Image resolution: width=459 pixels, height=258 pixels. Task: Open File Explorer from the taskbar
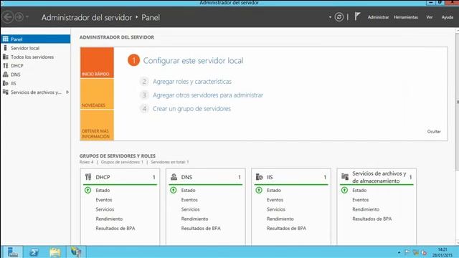[55, 252]
